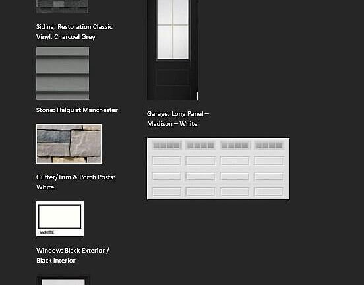Screen dimensions: 364x285
Task: Click the 'Vinyl: Charcoal Grey' text line
Action: 66,37
